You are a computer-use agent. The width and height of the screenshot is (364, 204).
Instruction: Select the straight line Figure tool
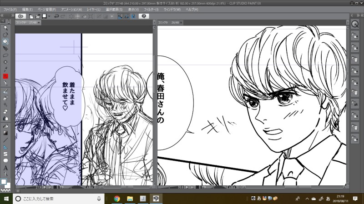[x=5, y=140]
